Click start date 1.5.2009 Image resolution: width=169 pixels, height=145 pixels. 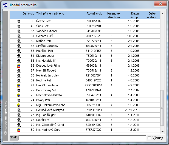pyautogui.click(x=134, y=105)
